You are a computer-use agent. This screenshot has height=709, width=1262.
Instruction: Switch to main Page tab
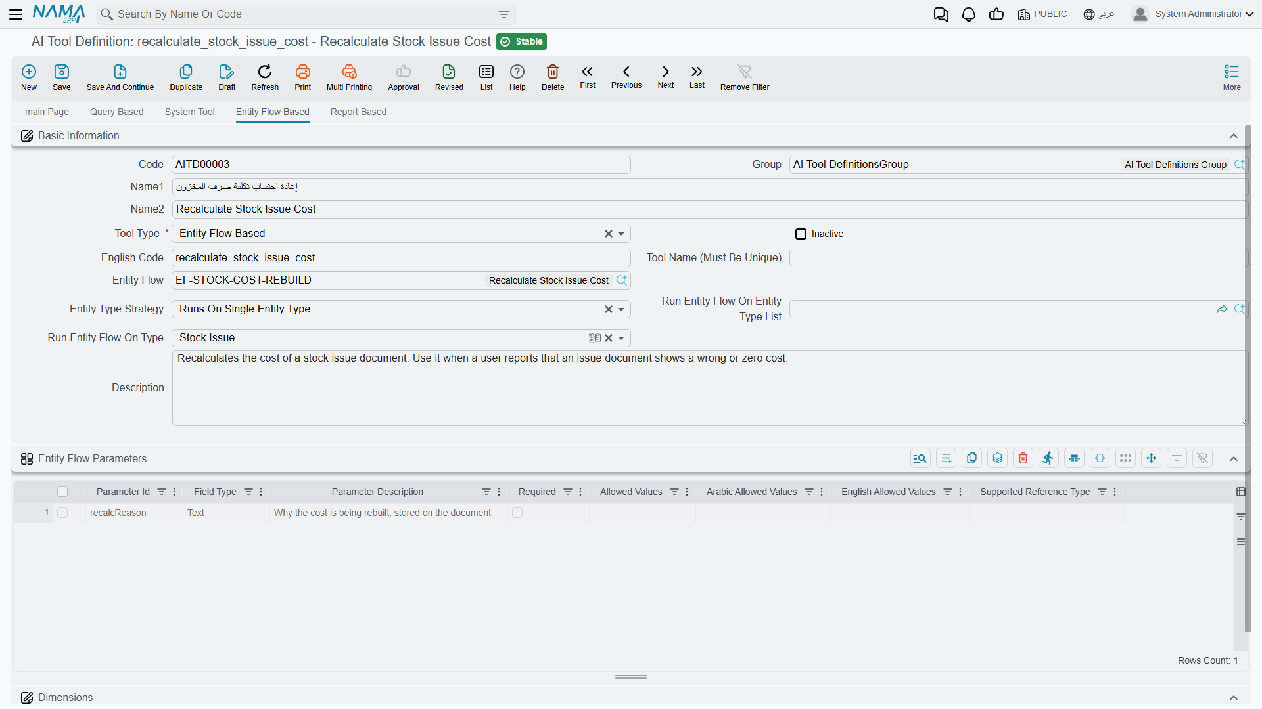(47, 112)
